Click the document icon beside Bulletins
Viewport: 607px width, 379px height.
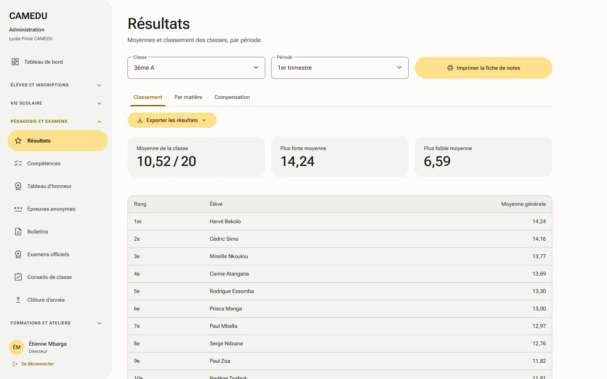coord(18,232)
